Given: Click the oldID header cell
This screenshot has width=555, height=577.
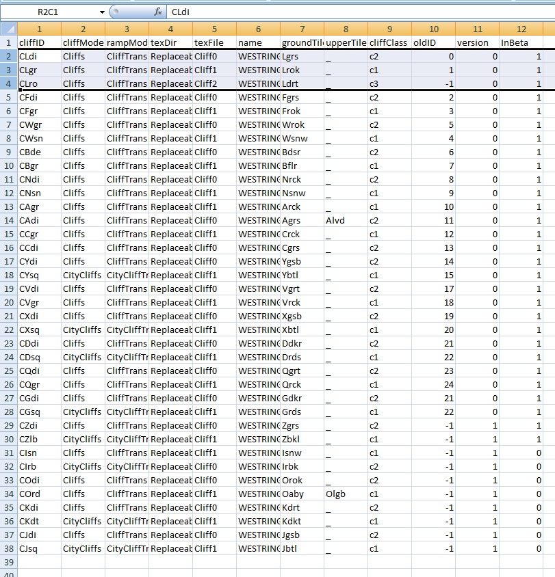Looking at the screenshot, I should 433,42.
